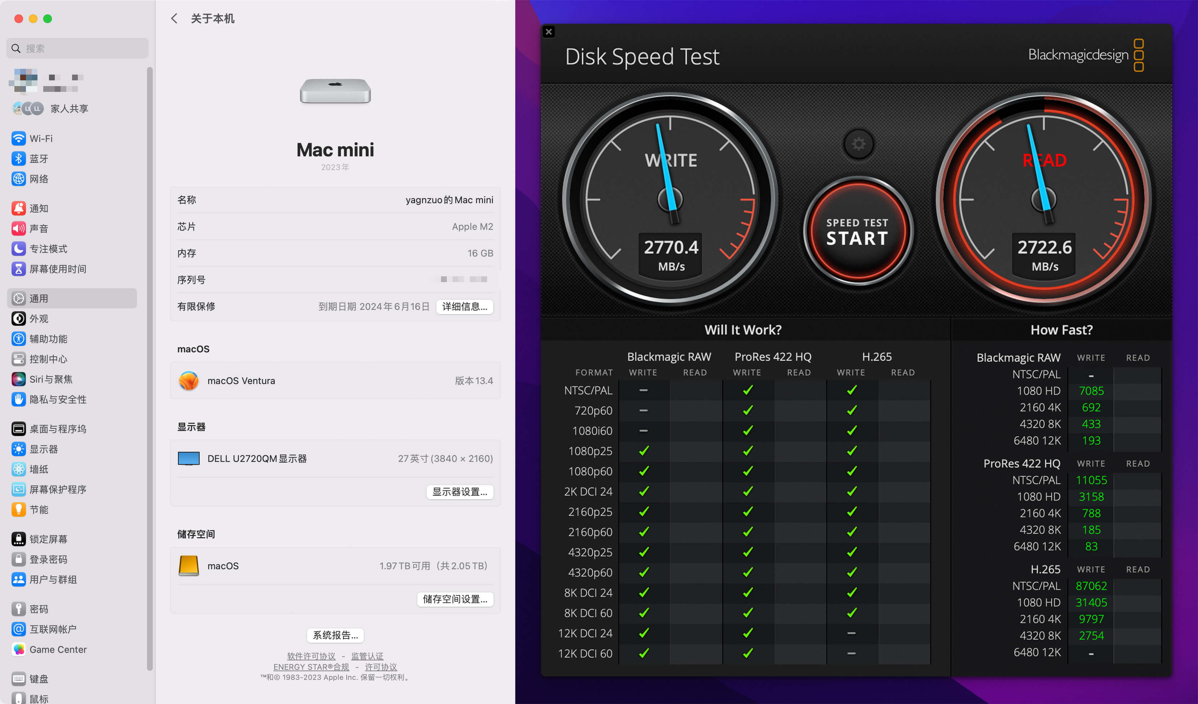Select 专注模式 Focus in sidebar
Image resolution: width=1198 pixels, height=704 pixels.
48,249
